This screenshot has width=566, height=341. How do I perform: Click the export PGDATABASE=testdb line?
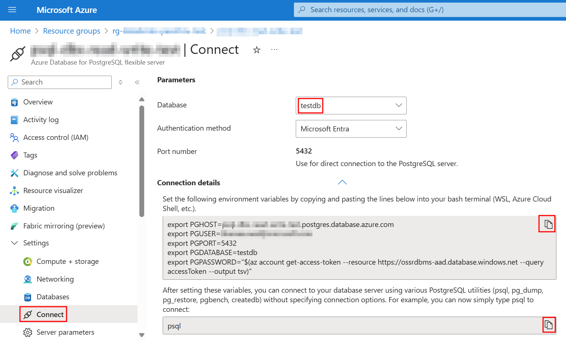212,252
